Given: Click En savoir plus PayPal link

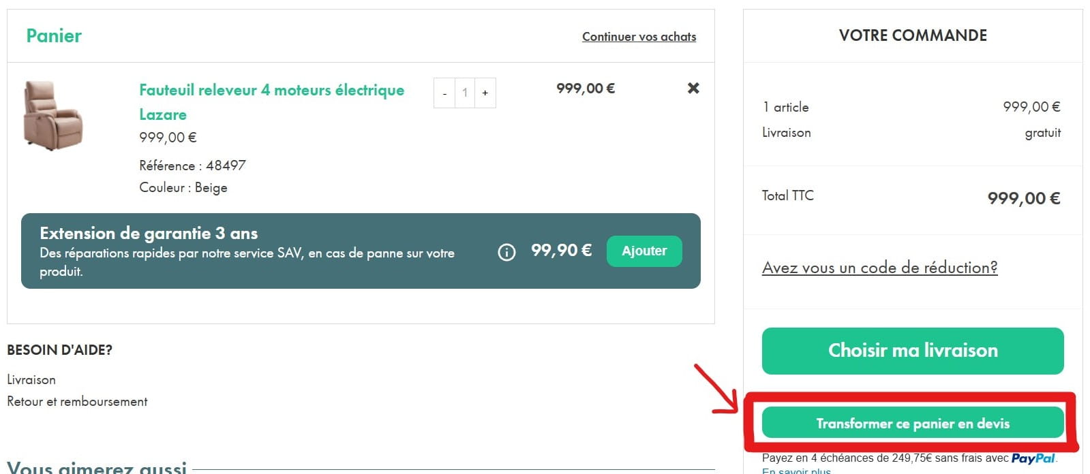Looking at the screenshot, I should coord(796,470).
